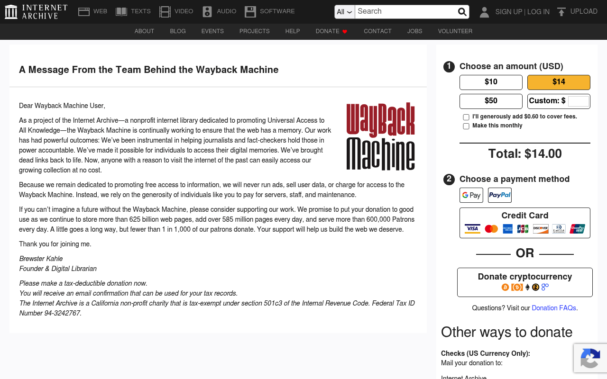Click the search magnifier icon
This screenshot has height=379, width=607.
(x=462, y=12)
